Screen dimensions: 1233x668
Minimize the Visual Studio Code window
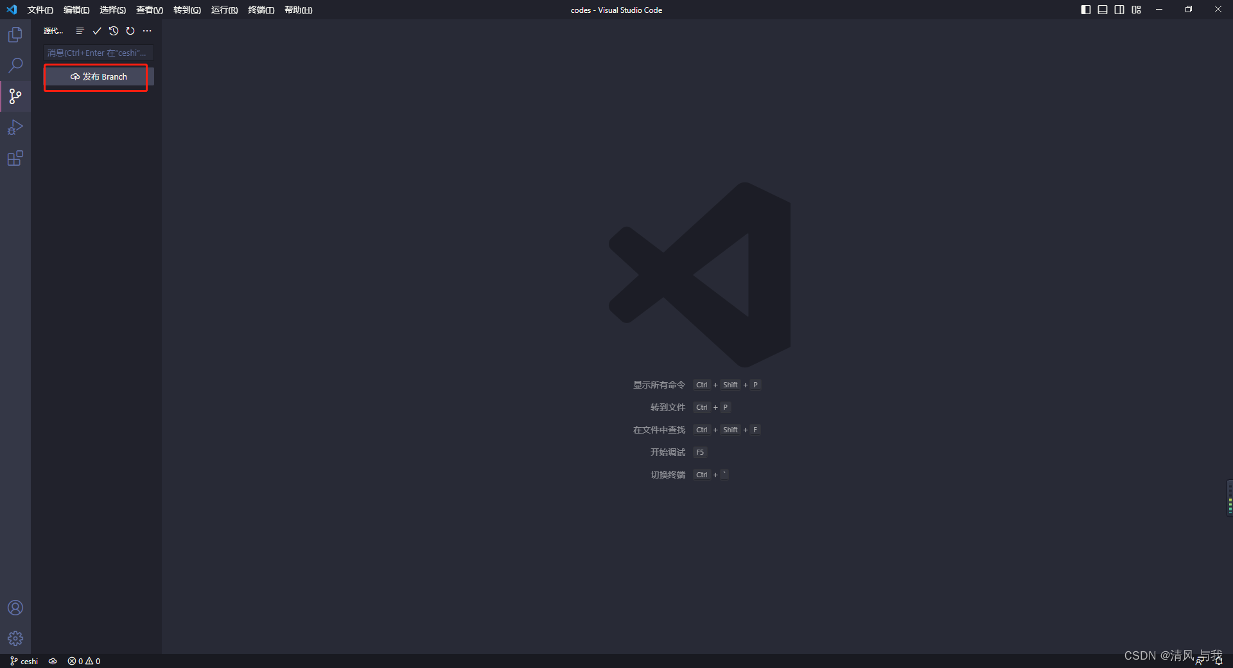(1159, 10)
